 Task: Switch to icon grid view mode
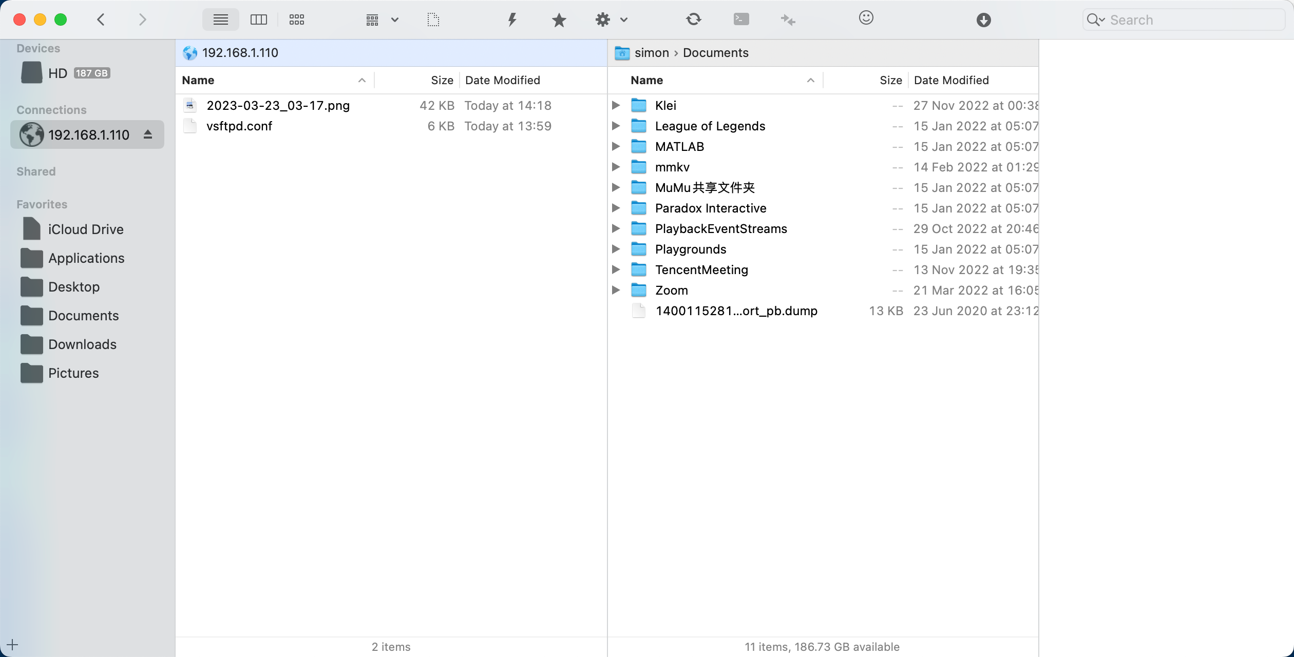(296, 20)
